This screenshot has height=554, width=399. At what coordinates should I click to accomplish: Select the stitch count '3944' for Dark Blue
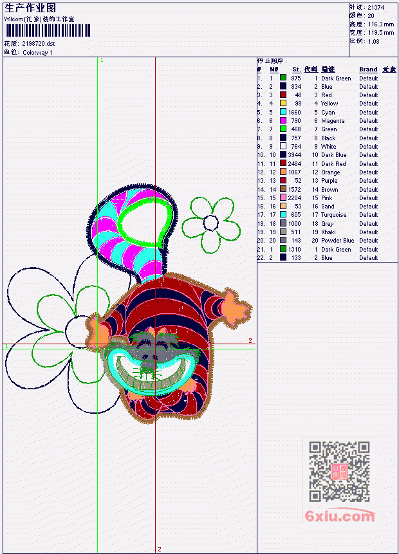coord(294,155)
